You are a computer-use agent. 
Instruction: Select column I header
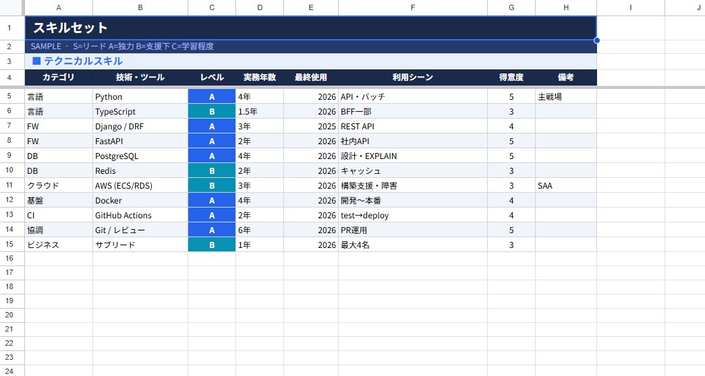(x=631, y=7)
